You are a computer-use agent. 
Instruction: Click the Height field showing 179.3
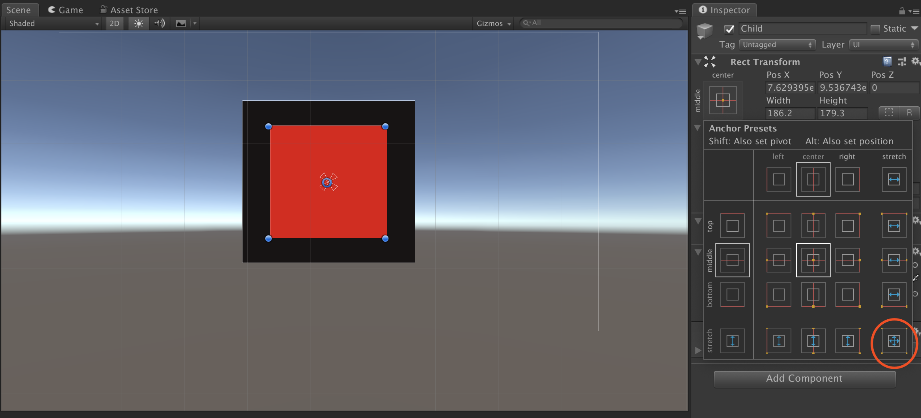[x=843, y=113]
